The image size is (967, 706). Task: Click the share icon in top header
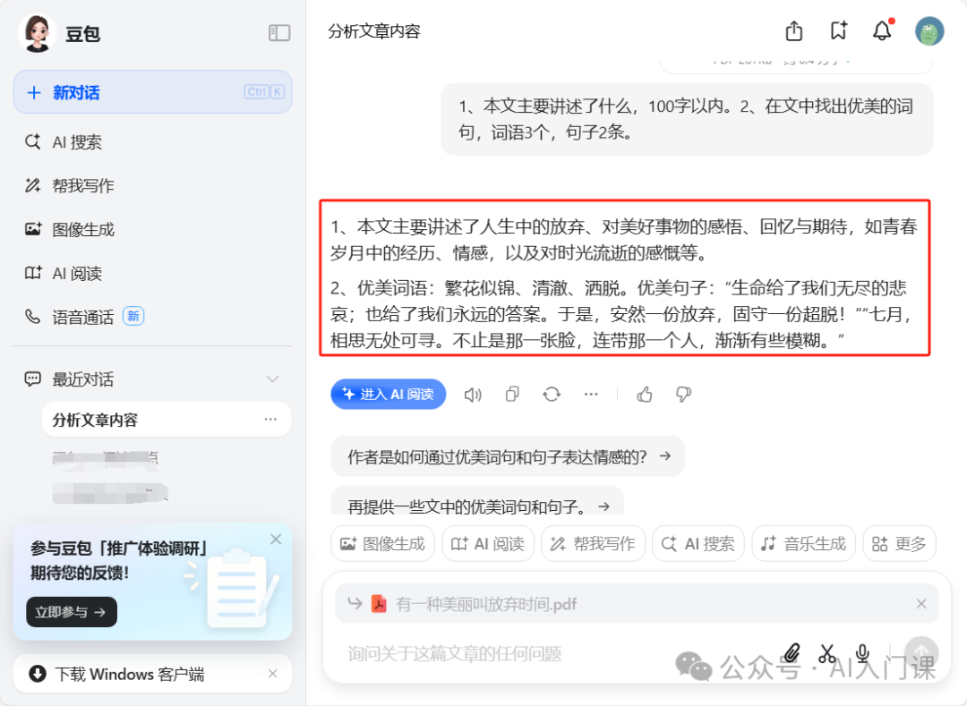pos(793,31)
